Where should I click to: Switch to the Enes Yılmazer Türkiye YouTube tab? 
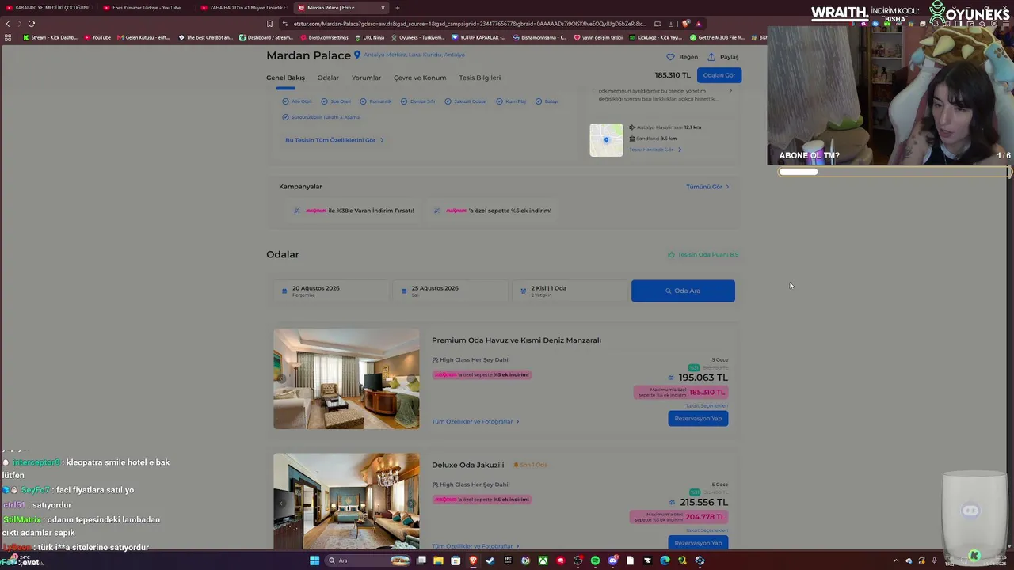147,8
